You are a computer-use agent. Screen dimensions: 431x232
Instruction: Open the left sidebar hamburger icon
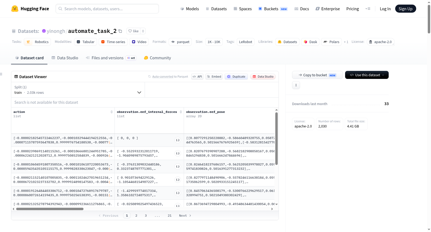pyautogui.click(x=1, y=74)
